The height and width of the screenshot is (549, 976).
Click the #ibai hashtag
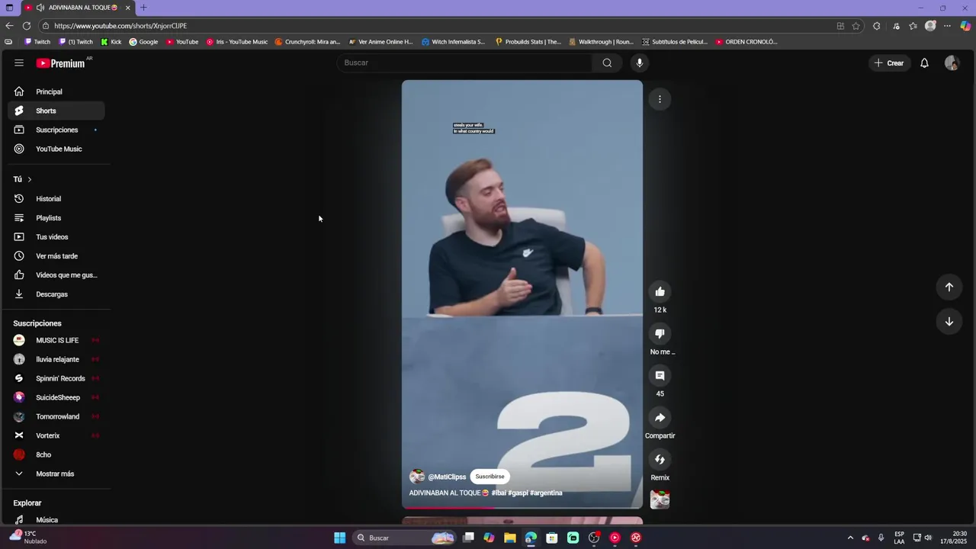(499, 493)
